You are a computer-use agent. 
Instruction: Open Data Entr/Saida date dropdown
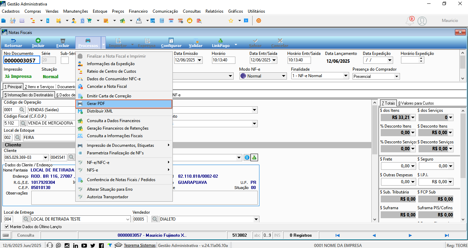(275, 60)
